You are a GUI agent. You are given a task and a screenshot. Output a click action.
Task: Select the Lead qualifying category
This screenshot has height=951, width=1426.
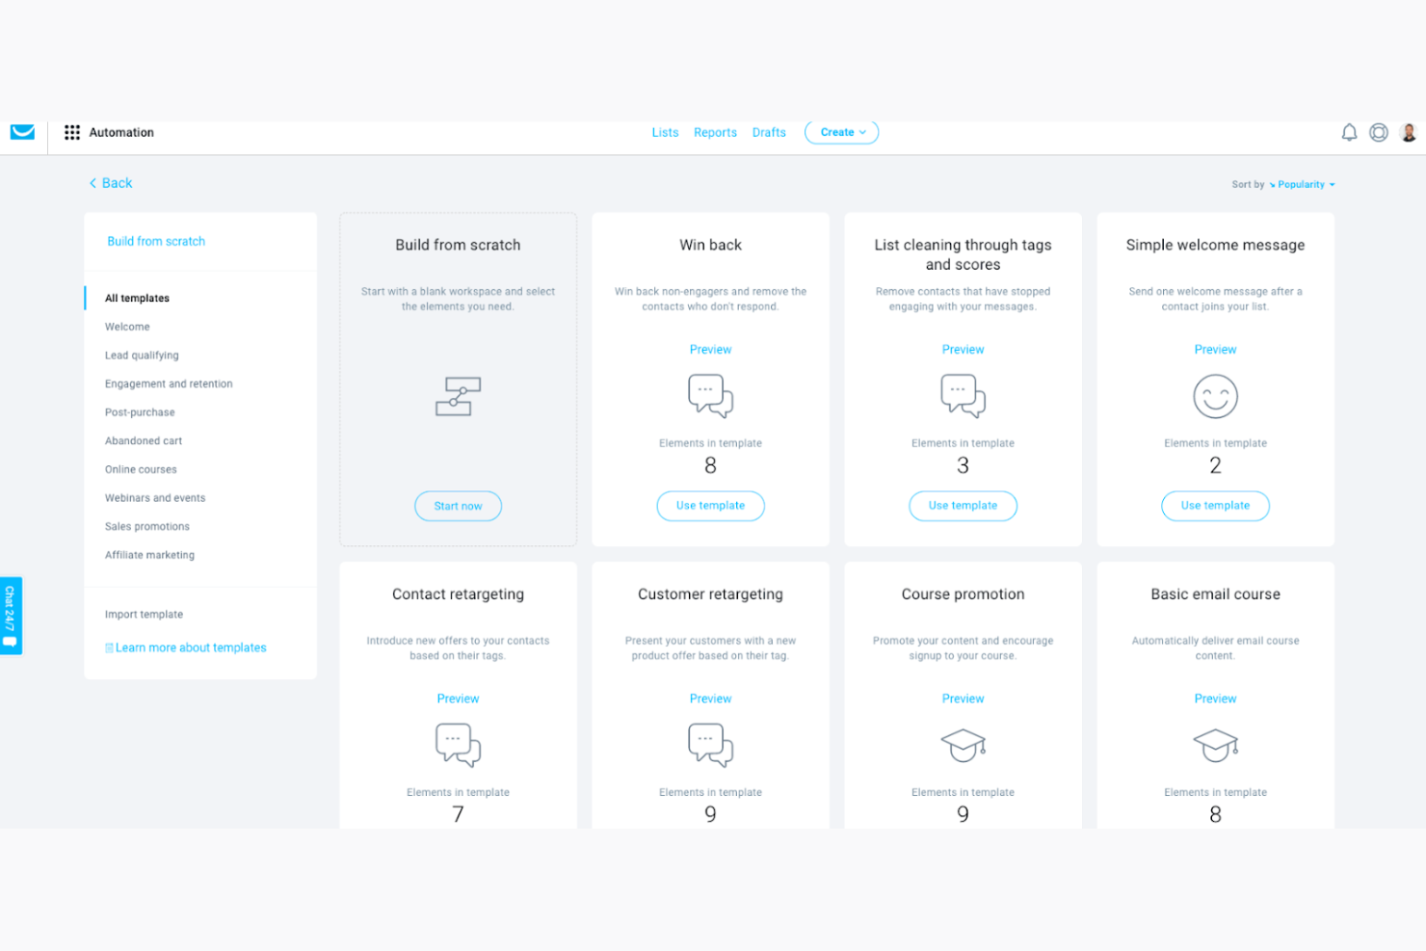click(x=142, y=356)
